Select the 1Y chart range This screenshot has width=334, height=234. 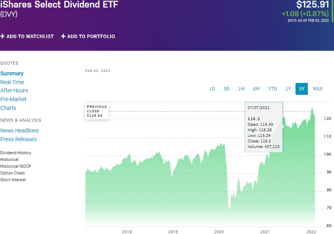(x=288, y=89)
